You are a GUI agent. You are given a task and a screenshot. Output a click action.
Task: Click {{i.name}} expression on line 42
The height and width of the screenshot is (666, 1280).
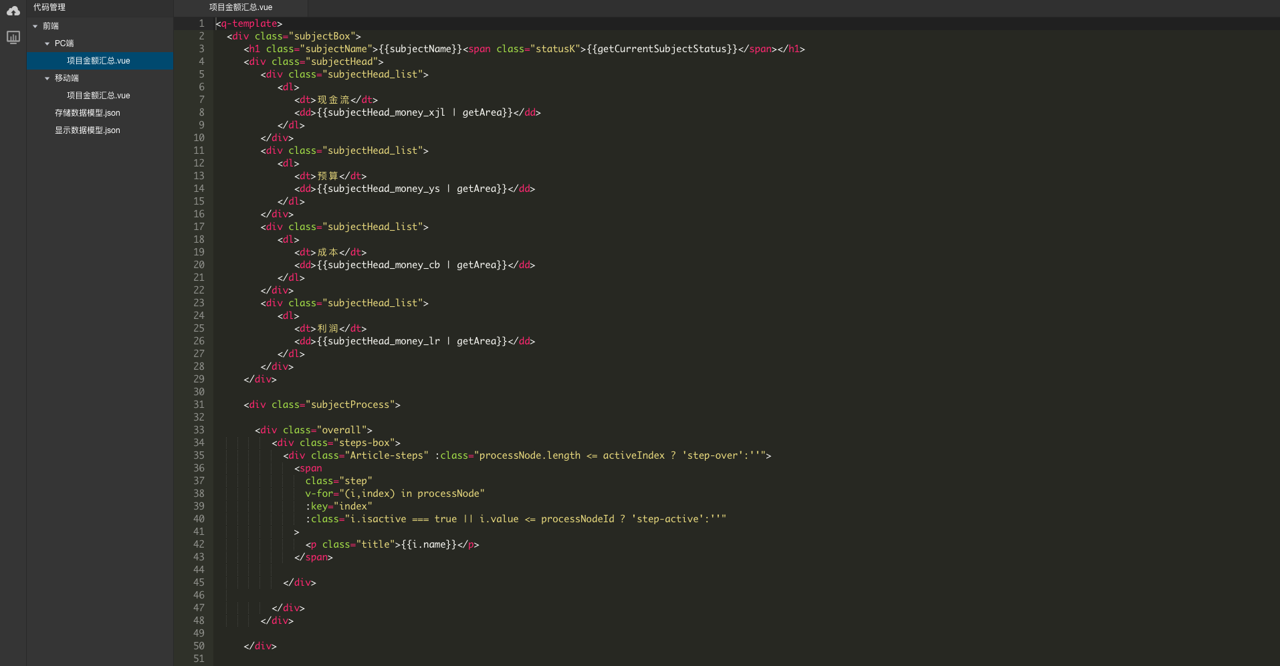429,544
